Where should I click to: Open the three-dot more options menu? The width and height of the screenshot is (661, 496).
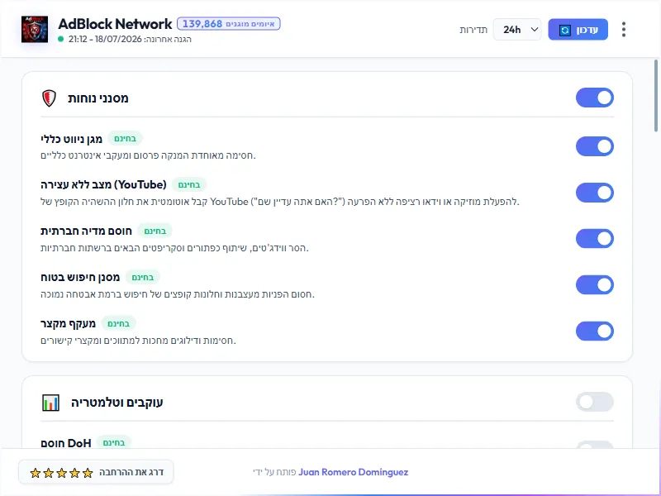coord(624,30)
